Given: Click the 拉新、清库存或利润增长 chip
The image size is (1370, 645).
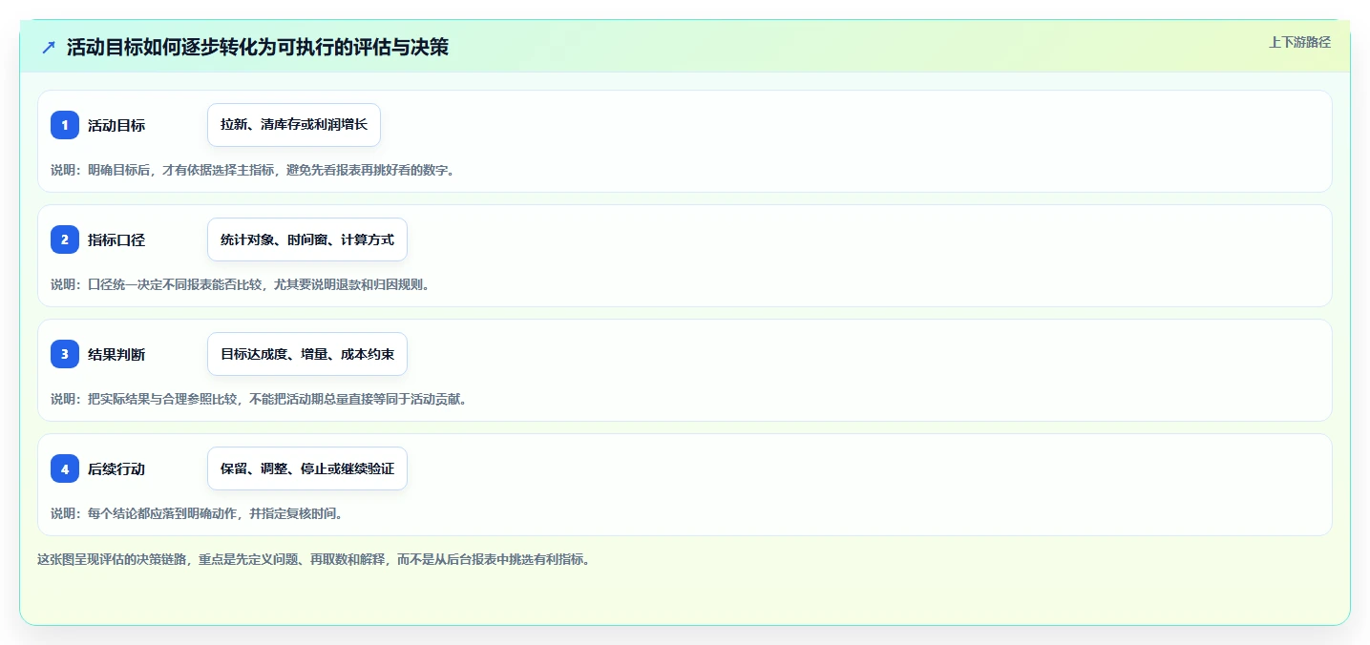Looking at the screenshot, I should click(294, 125).
